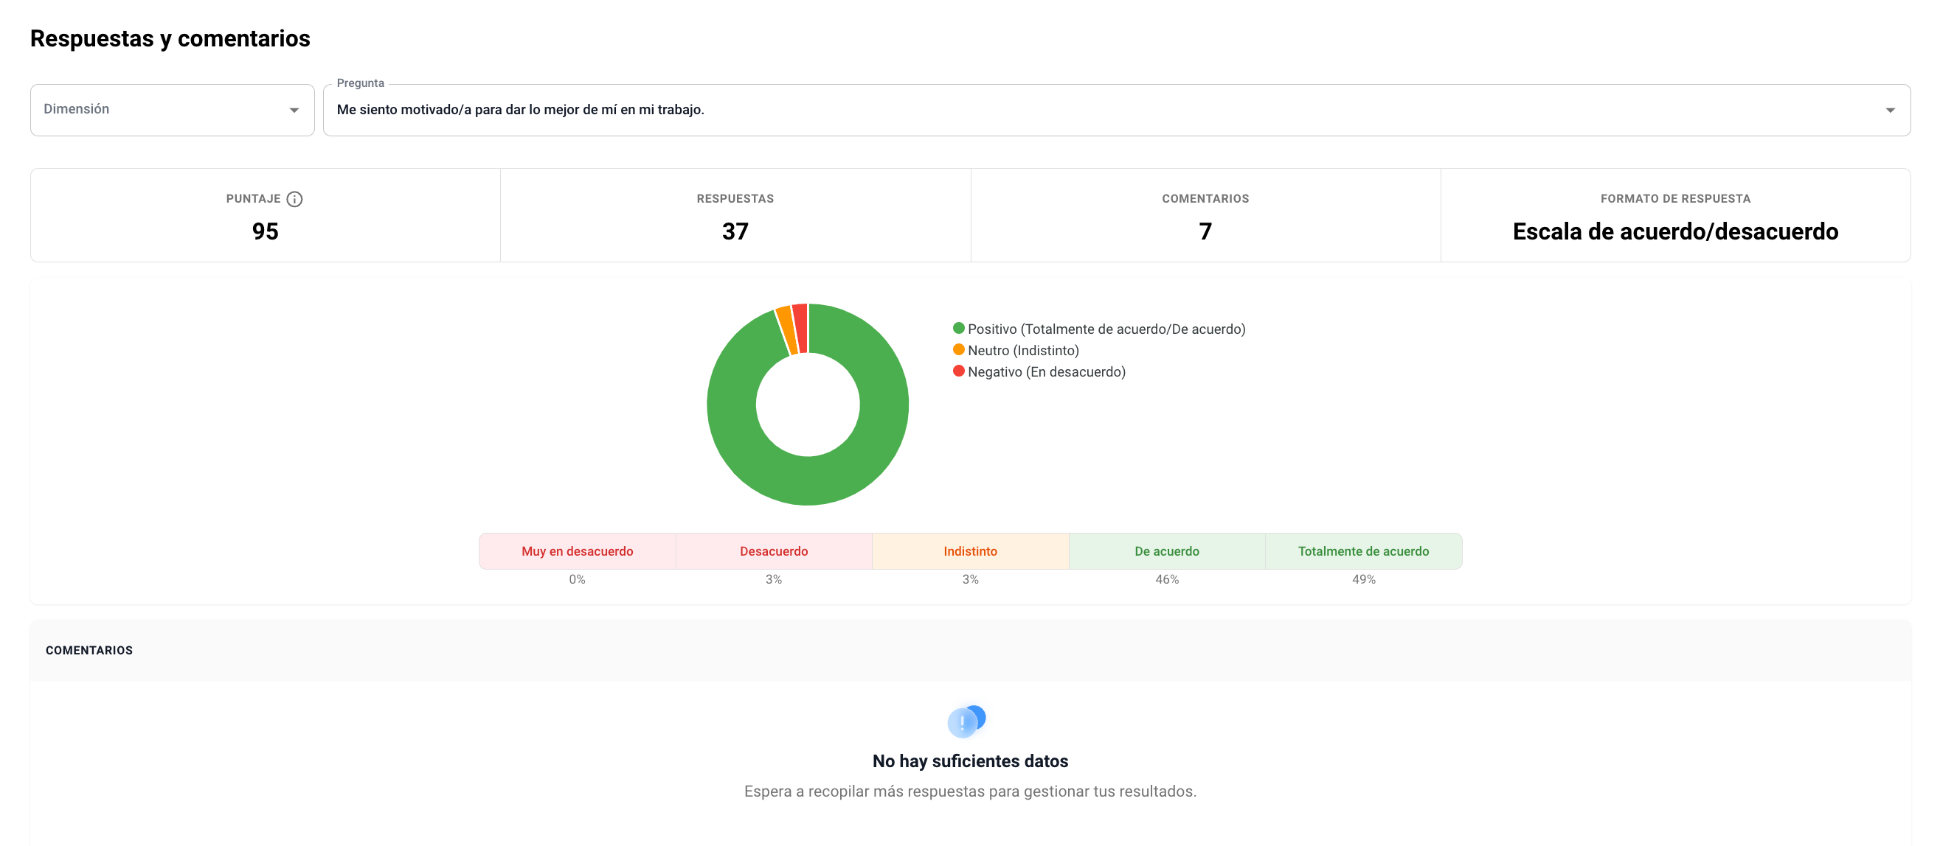Click the blue exclamation alert icon

coord(966,721)
